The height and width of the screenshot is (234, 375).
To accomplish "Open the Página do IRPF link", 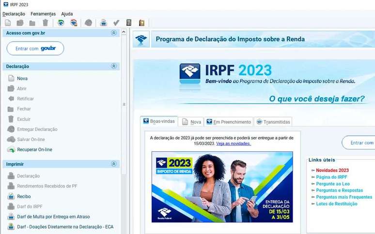I will 331,177.
